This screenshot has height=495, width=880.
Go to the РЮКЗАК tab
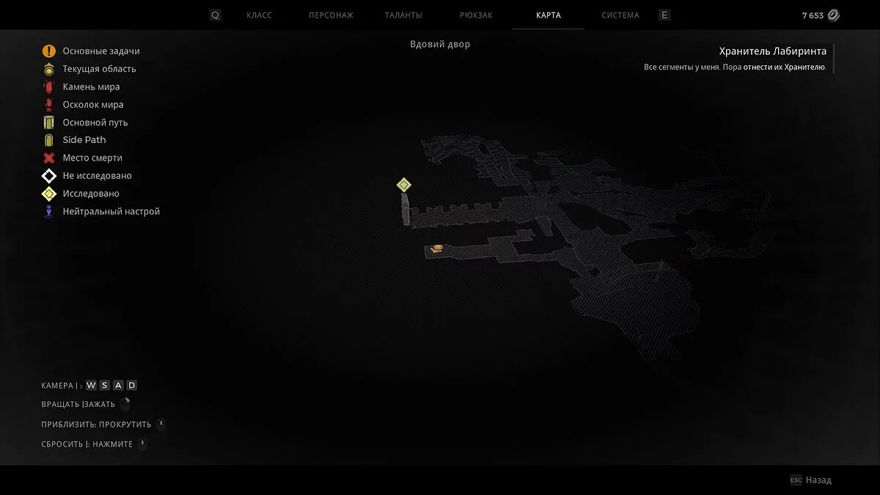tap(476, 15)
